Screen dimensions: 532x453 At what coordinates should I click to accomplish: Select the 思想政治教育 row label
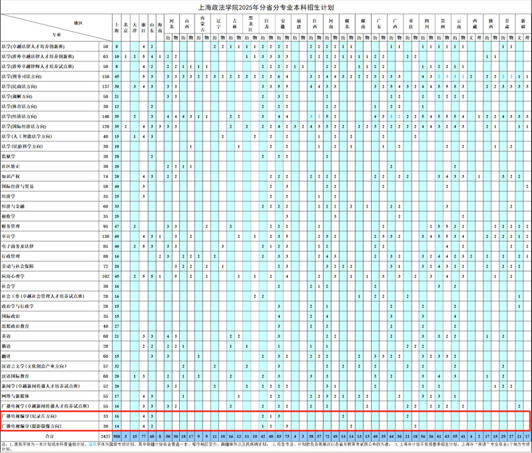pyautogui.click(x=15, y=326)
